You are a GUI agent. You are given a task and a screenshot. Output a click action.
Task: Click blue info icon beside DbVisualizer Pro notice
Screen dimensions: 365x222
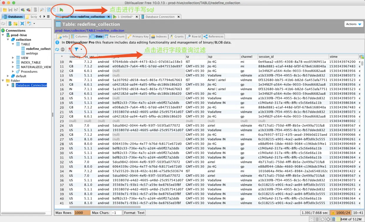tap(58, 42)
